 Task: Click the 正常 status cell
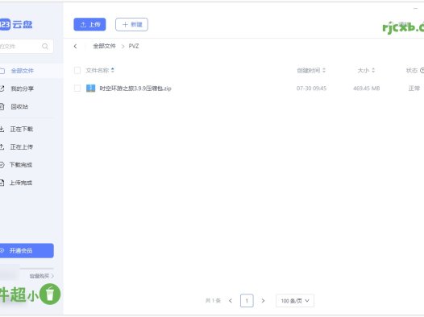pos(414,89)
